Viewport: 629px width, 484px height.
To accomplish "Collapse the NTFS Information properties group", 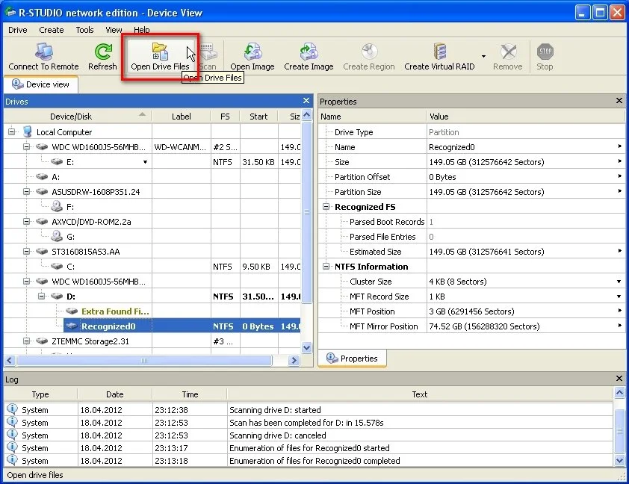I will (326, 267).
